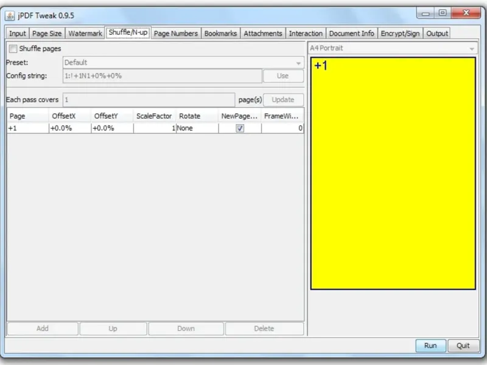Go to the Interaction tab
Viewport: 487px width, 365px height.
(306, 33)
